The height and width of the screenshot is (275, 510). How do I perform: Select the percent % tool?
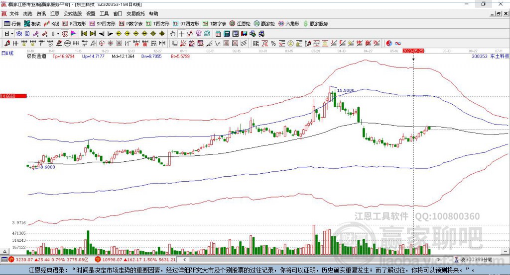(x=273, y=44)
